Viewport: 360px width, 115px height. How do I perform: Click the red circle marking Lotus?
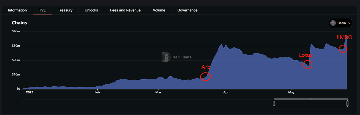tap(308, 65)
